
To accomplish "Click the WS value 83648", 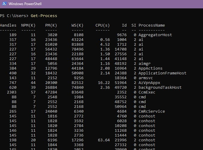I will click(78, 92).
